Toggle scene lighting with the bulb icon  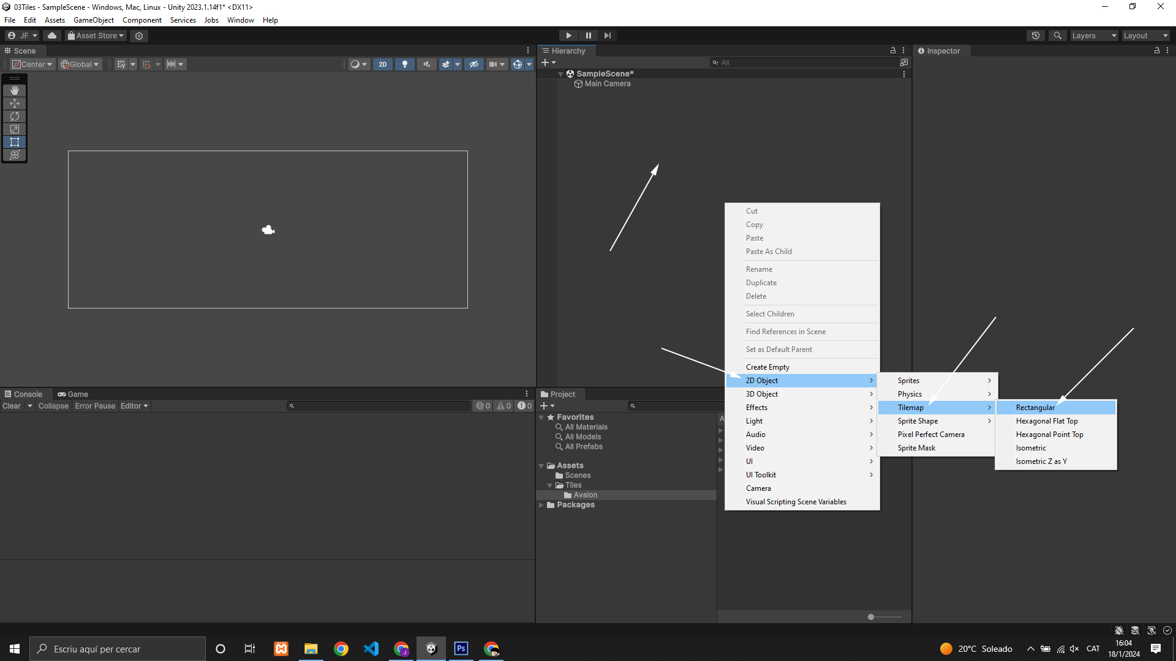(404, 64)
